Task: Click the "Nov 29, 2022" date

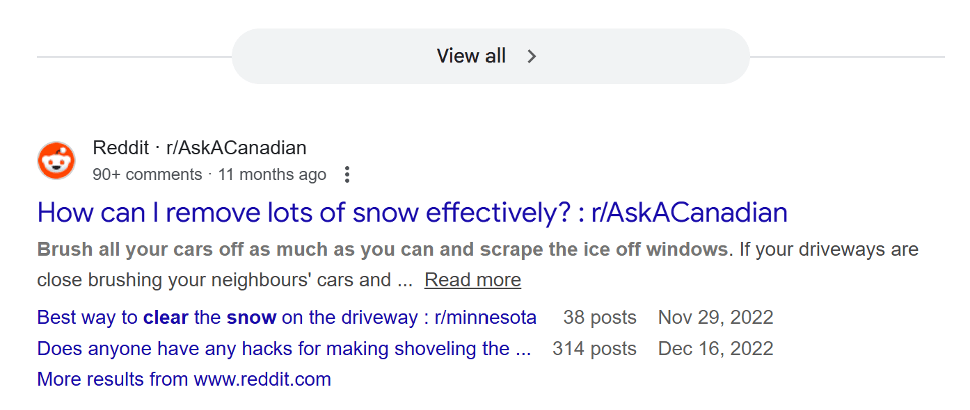Action: [715, 318]
